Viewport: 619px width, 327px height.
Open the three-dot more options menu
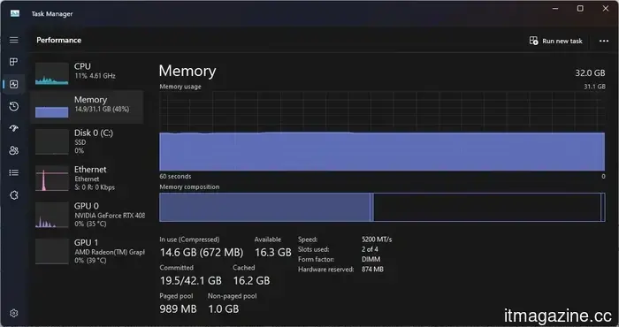[604, 41]
